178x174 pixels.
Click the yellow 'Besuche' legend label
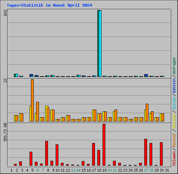click(x=174, y=121)
